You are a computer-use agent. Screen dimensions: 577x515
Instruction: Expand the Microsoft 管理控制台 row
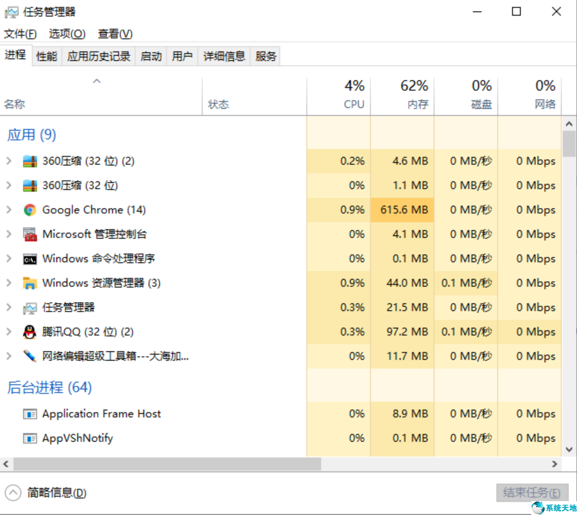coord(9,234)
